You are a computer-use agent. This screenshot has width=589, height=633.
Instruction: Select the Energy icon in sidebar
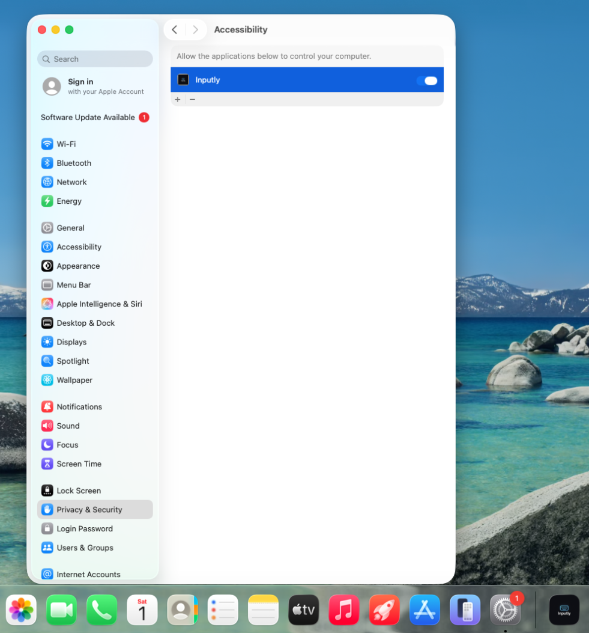coord(47,201)
